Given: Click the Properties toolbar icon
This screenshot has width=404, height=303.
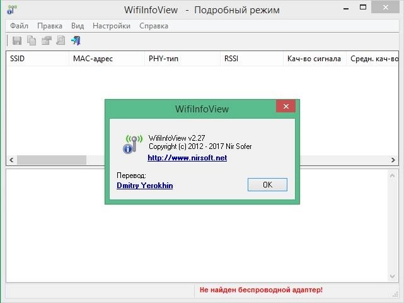Looking at the screenshot, I should pyautogui.click(x=47, y=40).
